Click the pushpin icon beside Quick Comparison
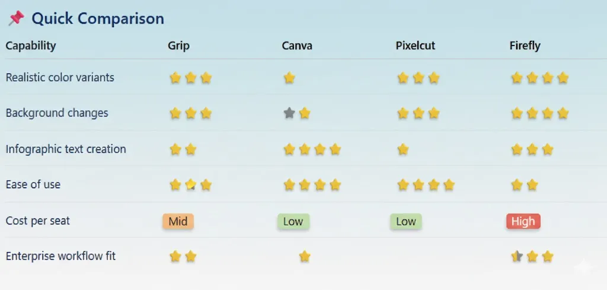This screenshot has width=607, height=290. 16,18
